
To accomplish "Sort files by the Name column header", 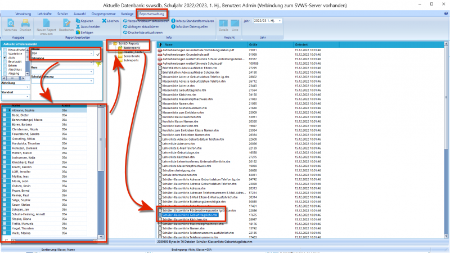I will (202, 44).
